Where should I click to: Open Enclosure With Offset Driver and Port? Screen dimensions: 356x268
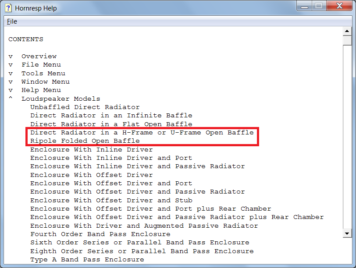click(111, 183)
